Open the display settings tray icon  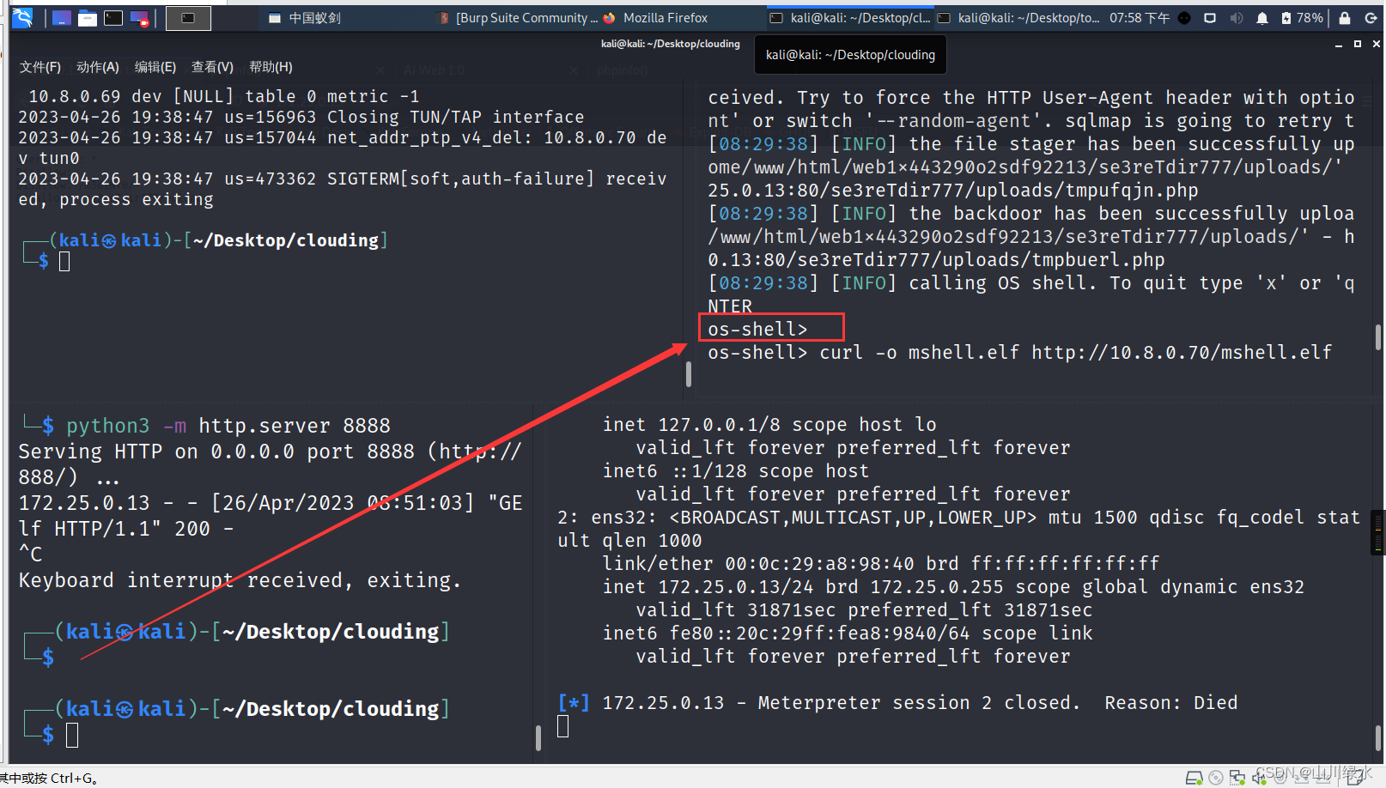pos(1210,18)
